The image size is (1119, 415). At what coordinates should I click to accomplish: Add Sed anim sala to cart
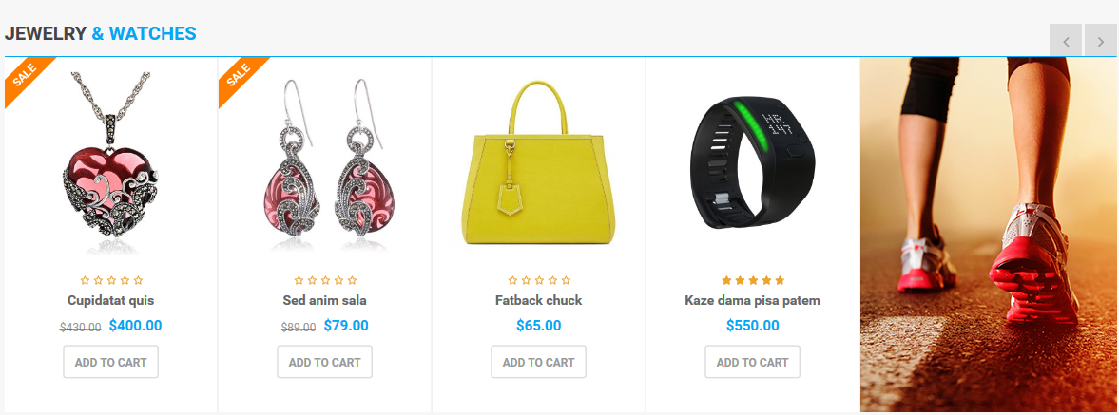(325, 362)
